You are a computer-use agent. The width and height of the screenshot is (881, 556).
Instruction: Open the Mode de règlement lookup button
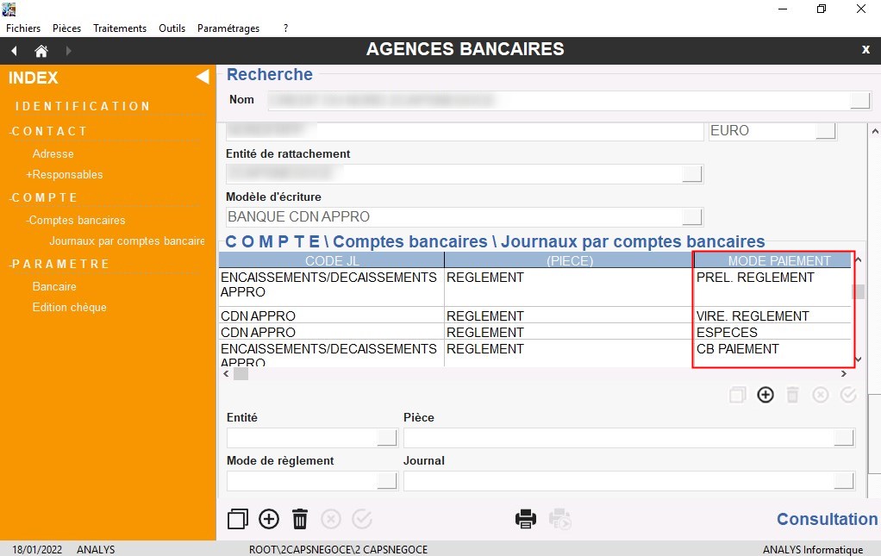(387, 481)
